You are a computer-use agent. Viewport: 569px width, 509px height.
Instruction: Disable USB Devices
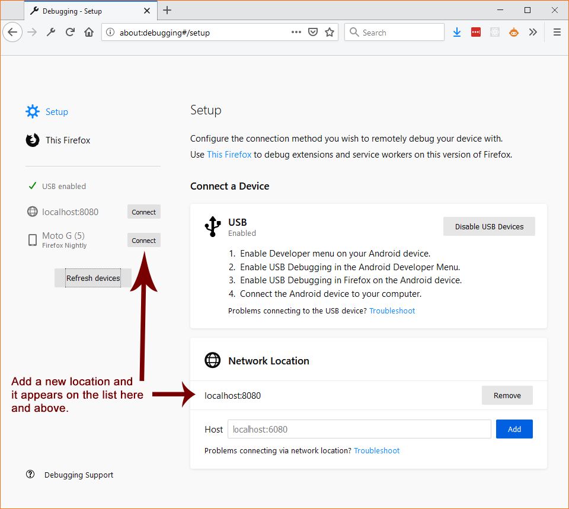coord(489,226)
